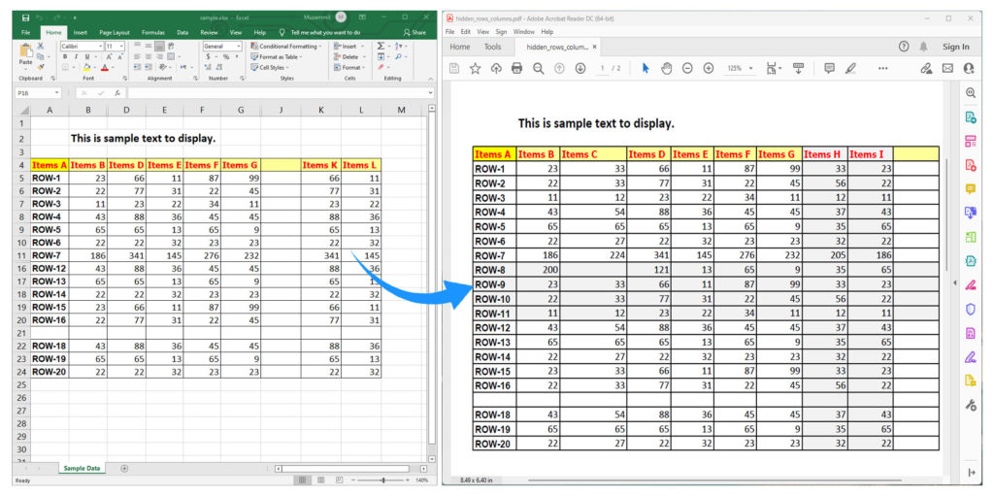Click the Name Box showing P16
Image resolution: width=994 pixels, height=497 pixels.
click(37, 93)
